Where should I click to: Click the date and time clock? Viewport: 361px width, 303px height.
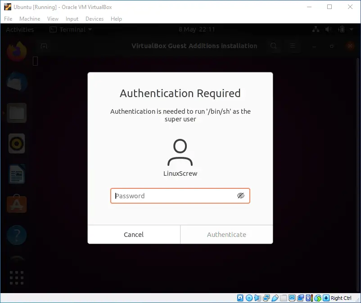click(197, 29)
